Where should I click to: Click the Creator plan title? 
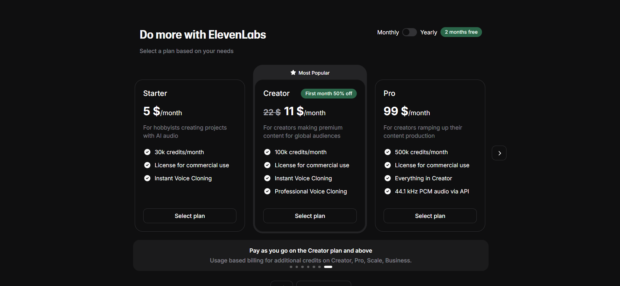pos(276,94)
